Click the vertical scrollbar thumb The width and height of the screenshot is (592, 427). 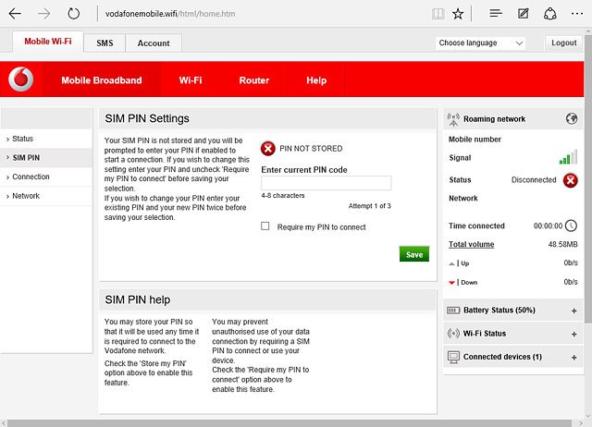(588, 177)
